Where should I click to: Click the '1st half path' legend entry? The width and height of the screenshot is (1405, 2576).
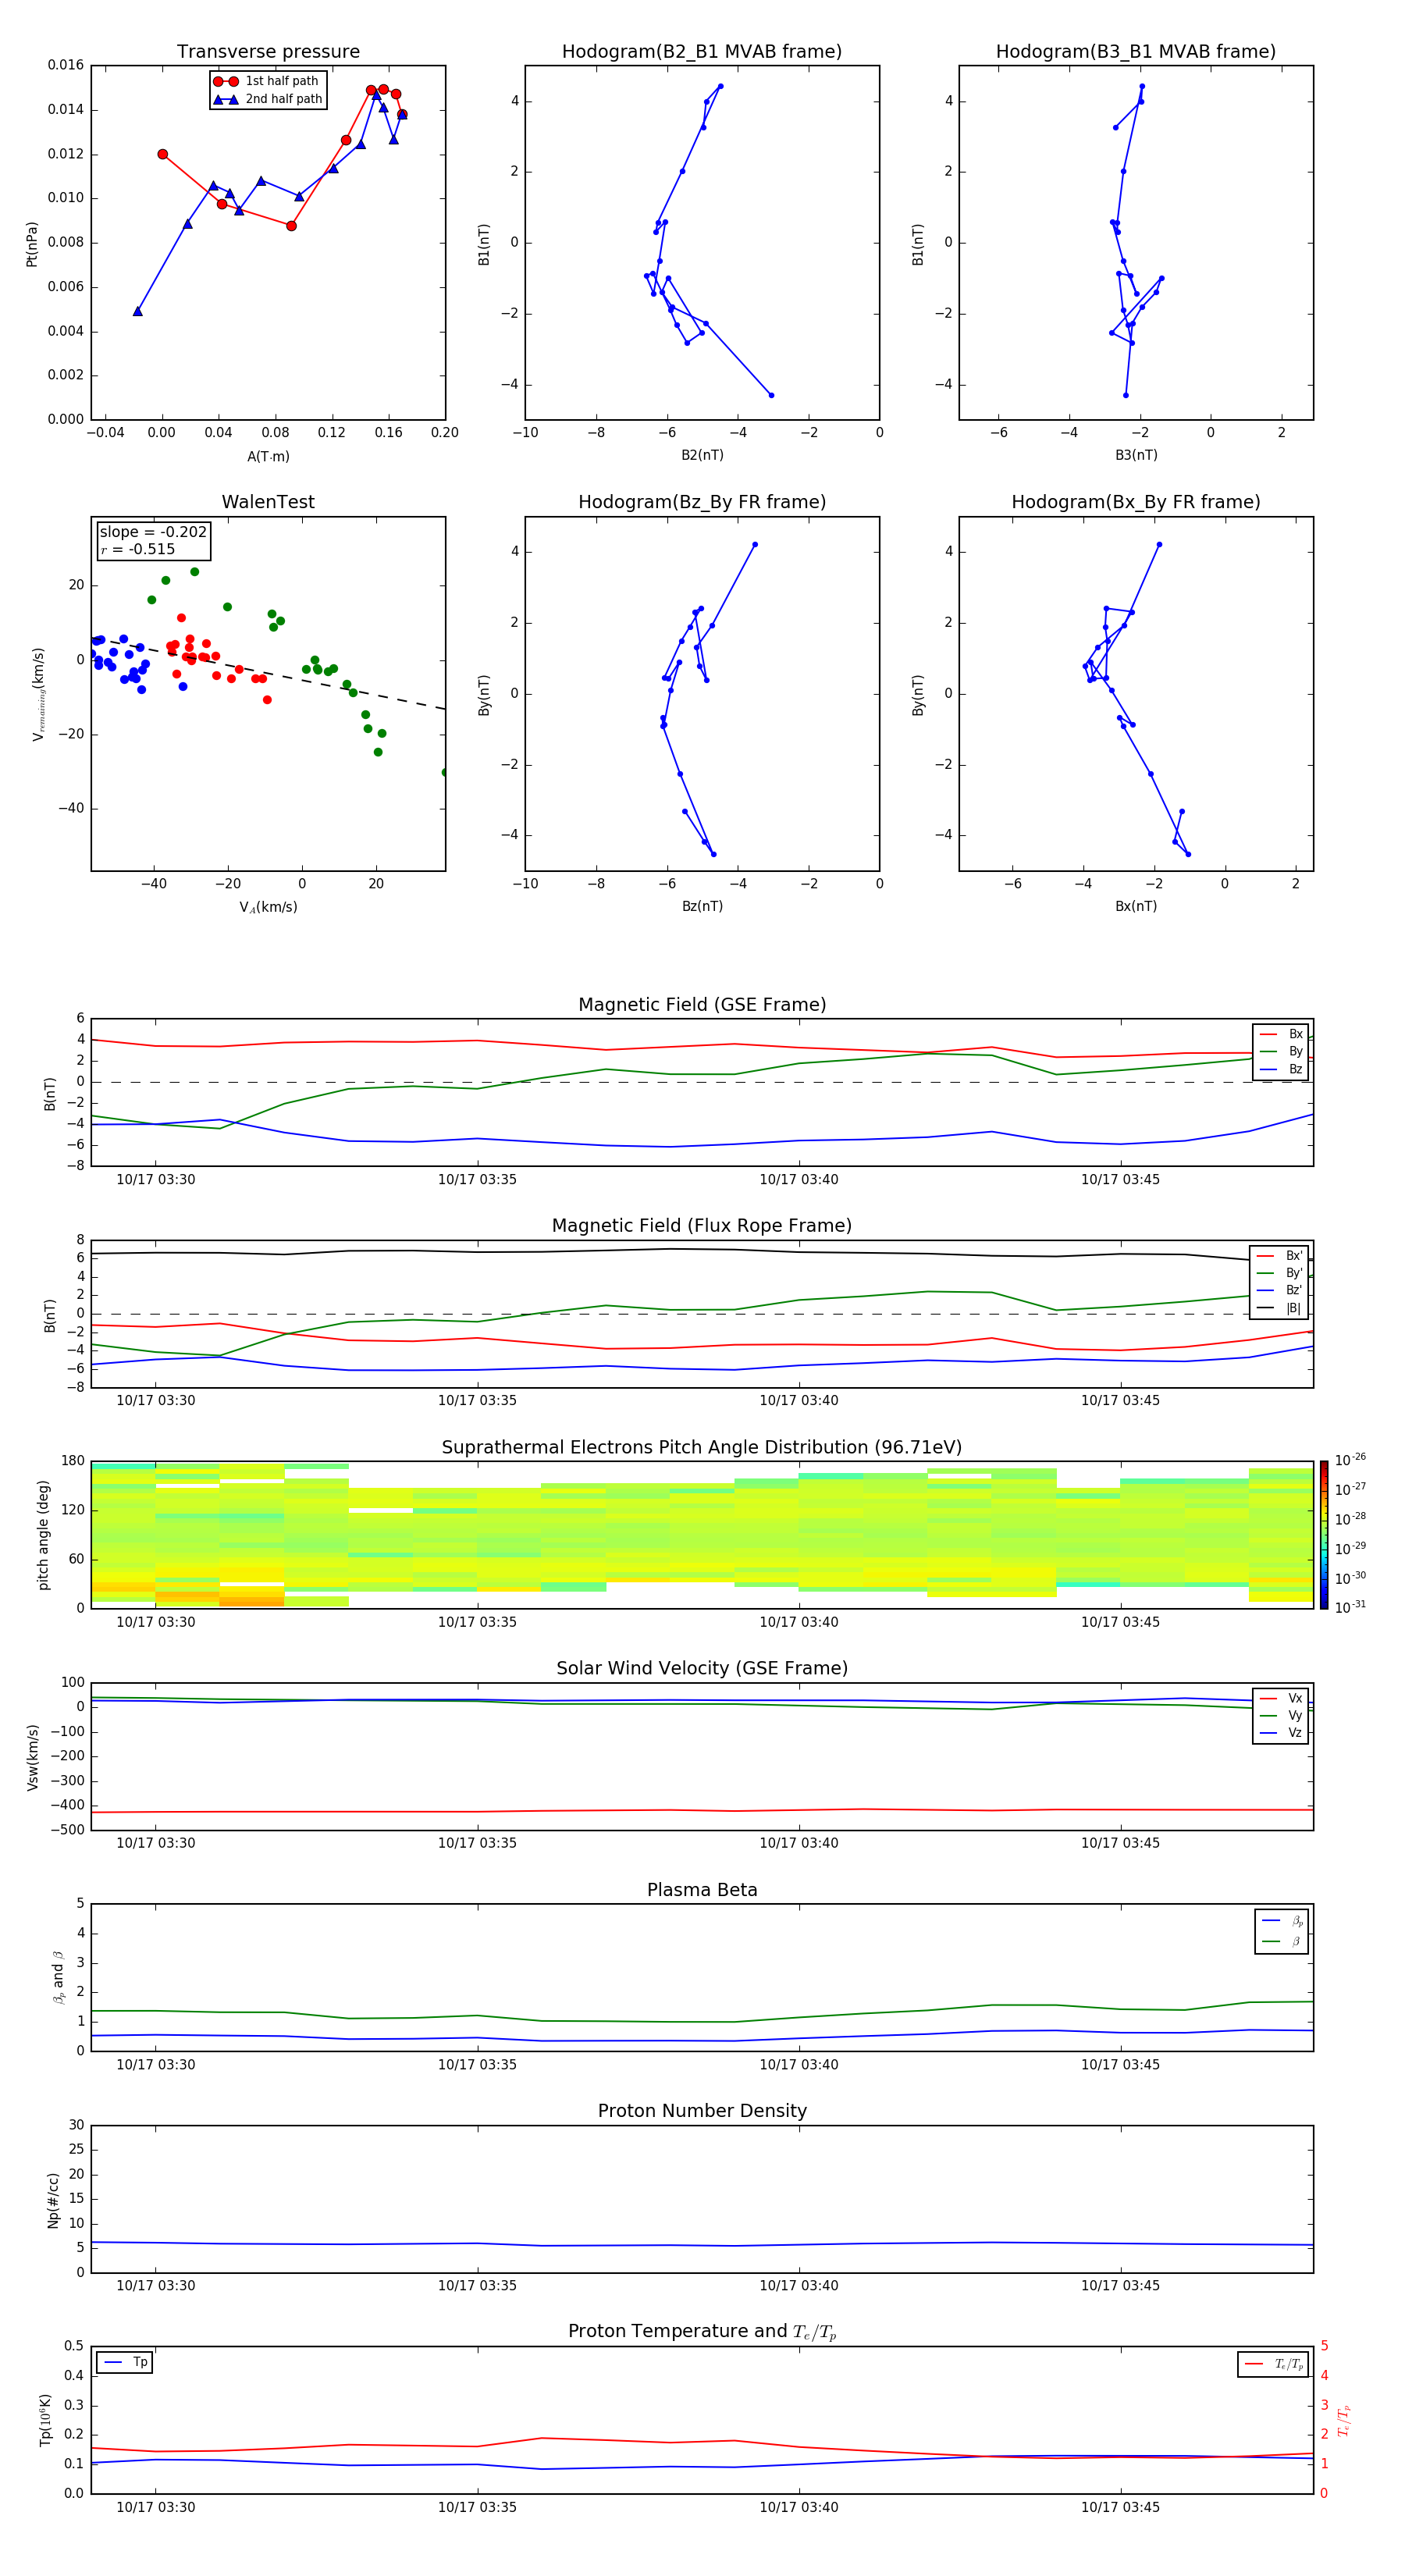(266, 81)
